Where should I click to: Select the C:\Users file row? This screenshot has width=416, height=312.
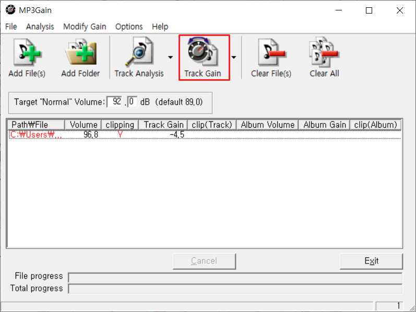pos(205,134)
